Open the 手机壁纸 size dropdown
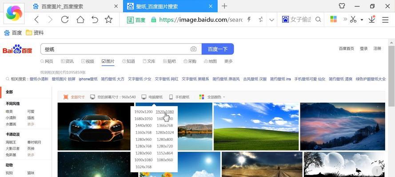 coord(179,97)
